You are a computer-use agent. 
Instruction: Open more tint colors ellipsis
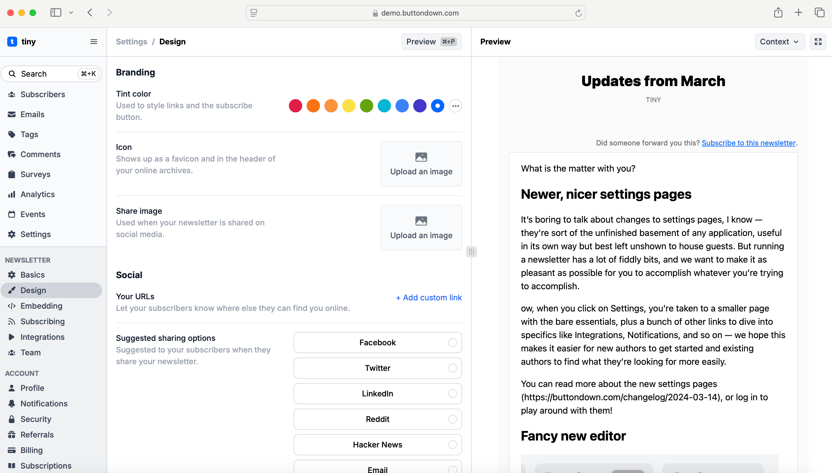pyautogui.click(x=455, y=106)
